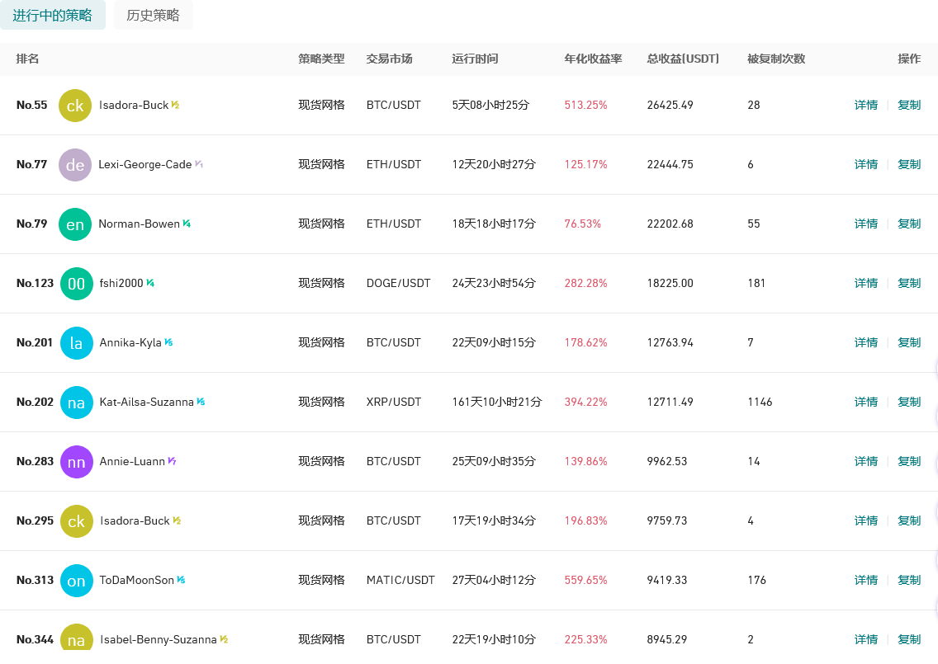Click the ck avatar for rank No.55
This screenshot has width=938, height=664.
pos(75,106)
